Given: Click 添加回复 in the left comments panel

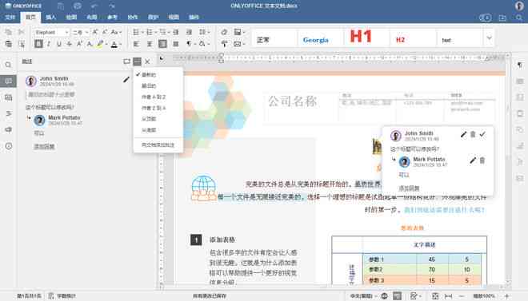Looking at the screenshot, I should tap(44, 146).
